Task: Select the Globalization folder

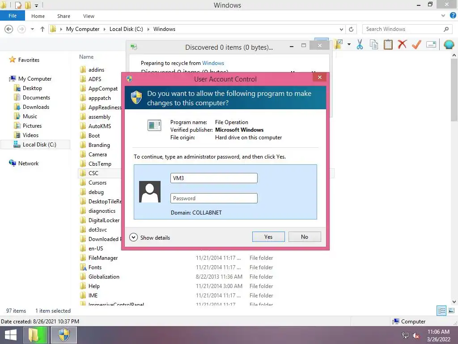Action: pyautogui.click(x=104, y=276)
